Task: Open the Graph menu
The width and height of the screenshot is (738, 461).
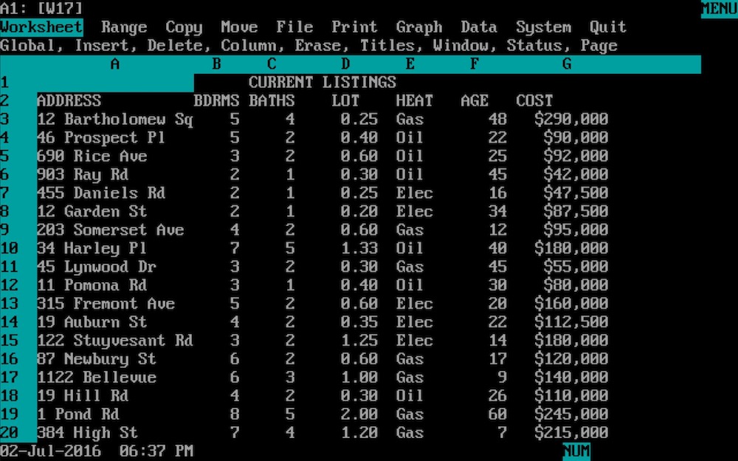Action: [418, 27]
